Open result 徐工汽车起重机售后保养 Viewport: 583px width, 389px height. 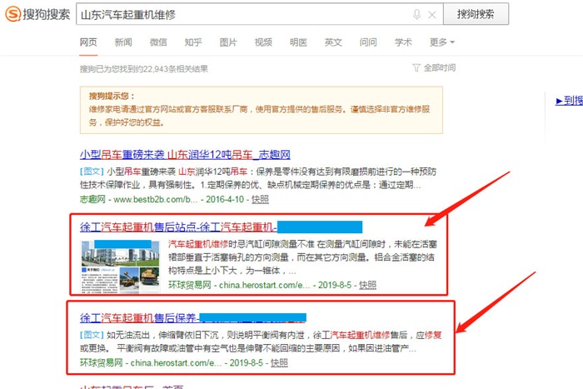139,318
